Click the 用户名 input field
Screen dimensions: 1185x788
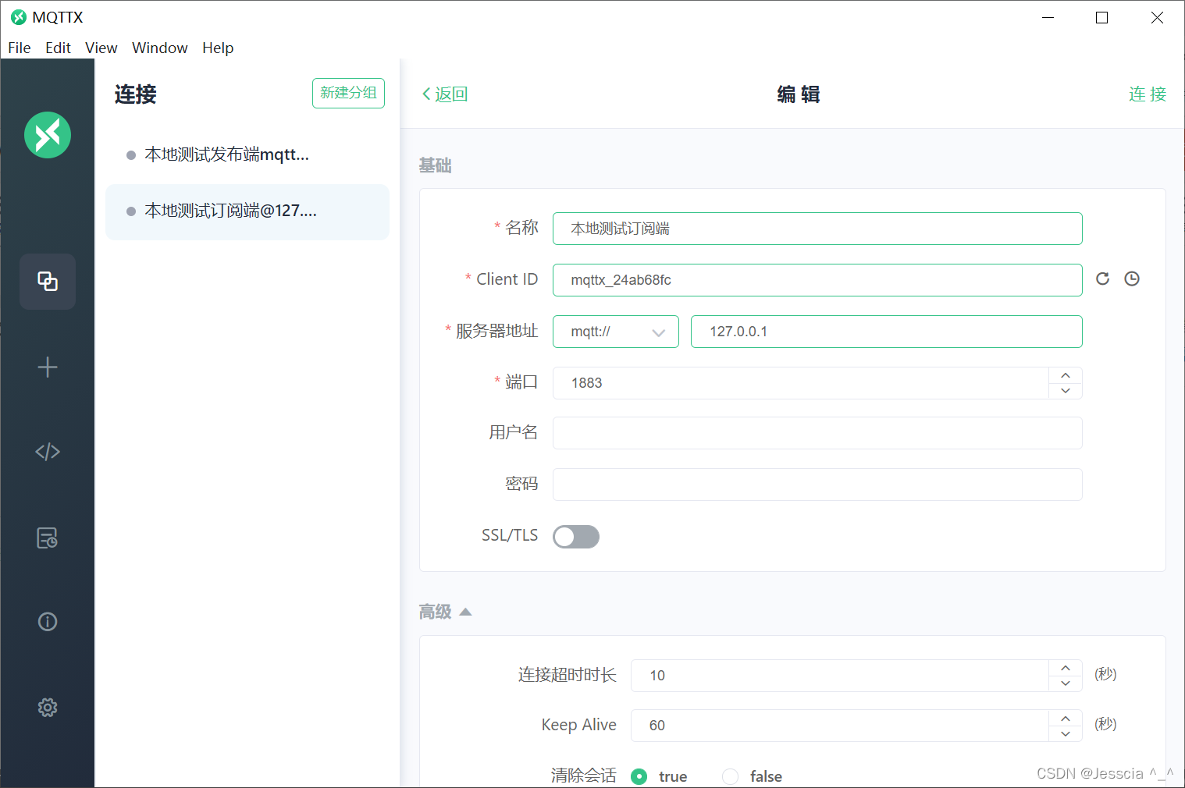click(817, 433)
